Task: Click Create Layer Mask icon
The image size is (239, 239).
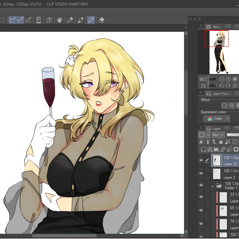Action: (x=236, y=149)
